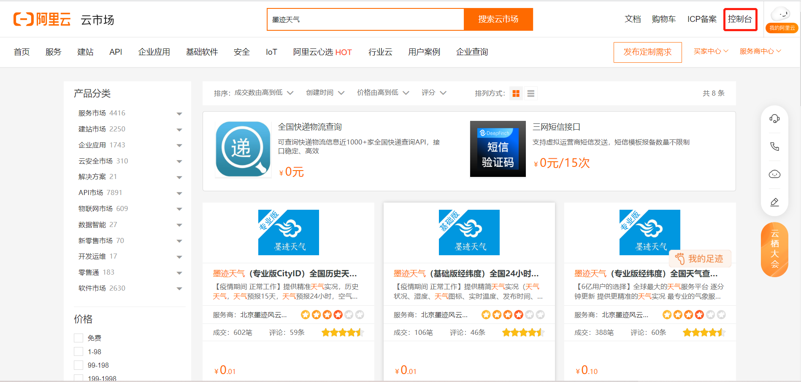Screen dimensions: 801x382
Task: Open the 三网短信接口 product title
Action: (557, 127)
